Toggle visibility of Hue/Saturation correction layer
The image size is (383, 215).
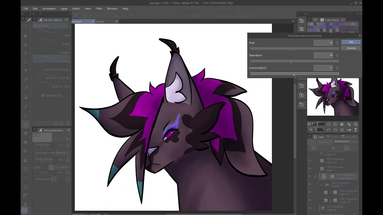click(310, 176)
